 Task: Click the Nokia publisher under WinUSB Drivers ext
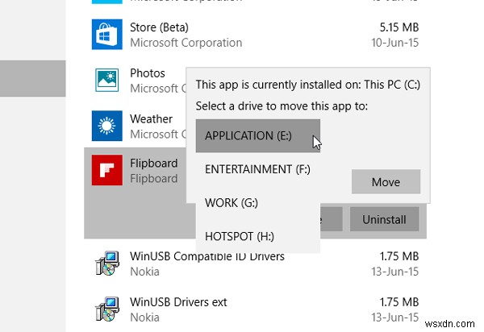point(144,317)
